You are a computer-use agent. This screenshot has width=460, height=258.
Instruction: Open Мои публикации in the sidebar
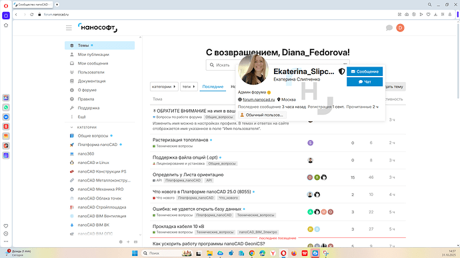pos(93,55)
